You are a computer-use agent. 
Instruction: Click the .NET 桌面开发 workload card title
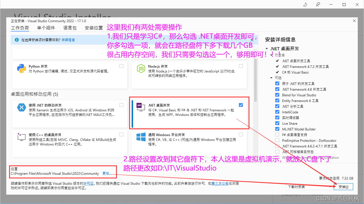pos(159,105)
